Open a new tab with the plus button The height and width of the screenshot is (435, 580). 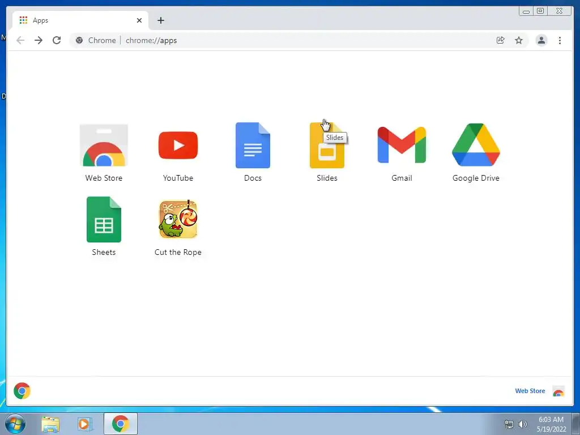(x=160, y=20)
